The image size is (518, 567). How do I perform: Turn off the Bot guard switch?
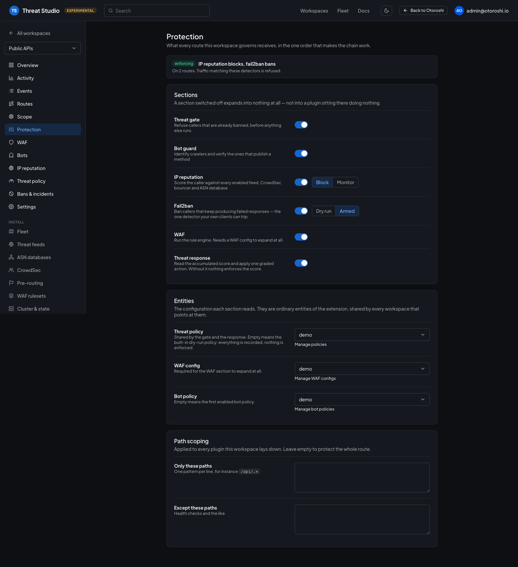pos(301,153)
